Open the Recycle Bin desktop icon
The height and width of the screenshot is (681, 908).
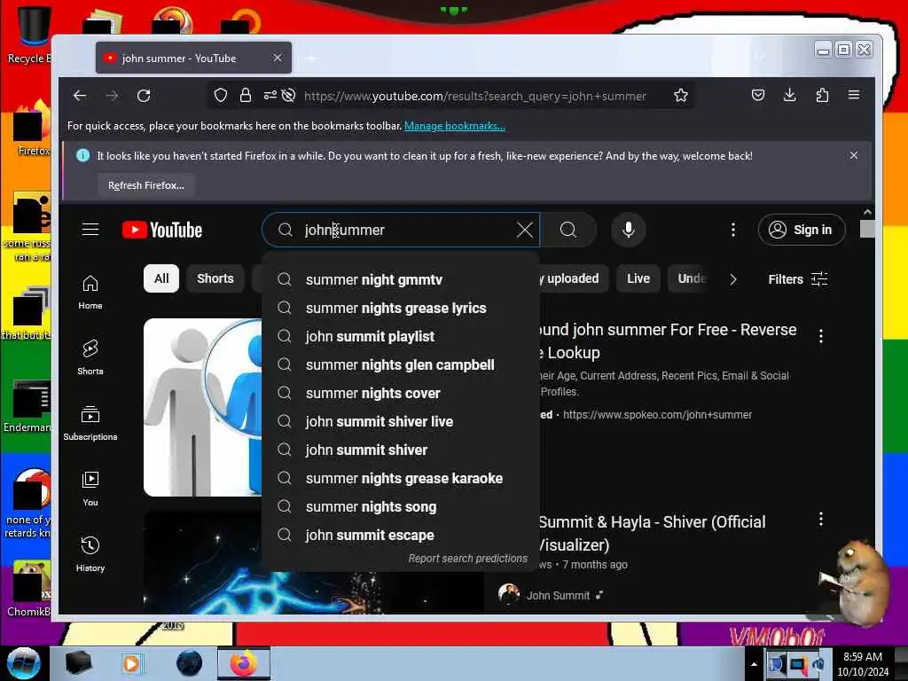pos(32,34)
